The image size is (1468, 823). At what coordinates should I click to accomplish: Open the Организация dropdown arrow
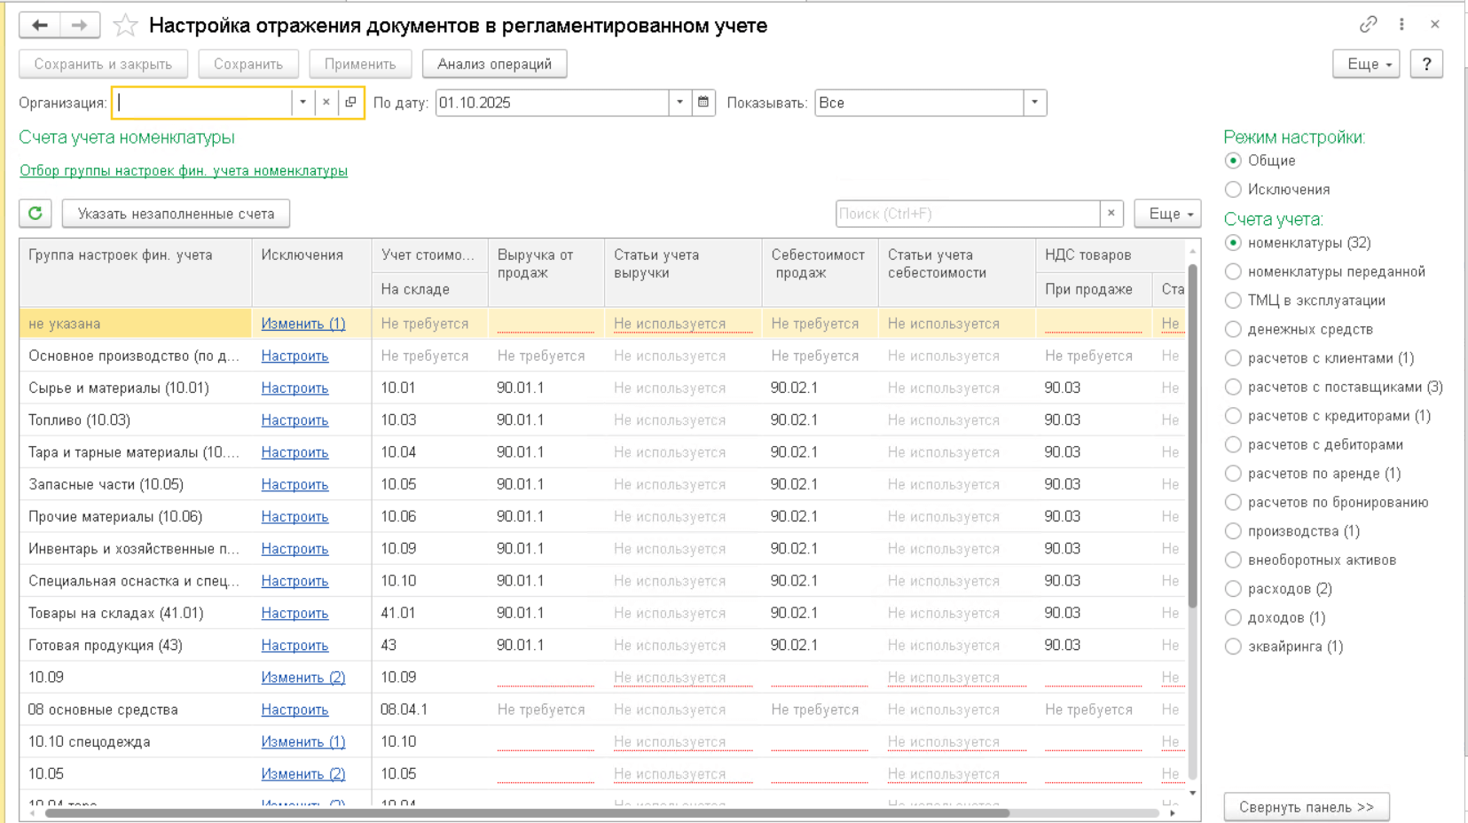click(303, 103)
